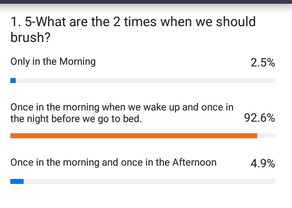
Task: Click the unfilled gray end of the orange bar
Action: pyautogui.click(x=266, y=136)
